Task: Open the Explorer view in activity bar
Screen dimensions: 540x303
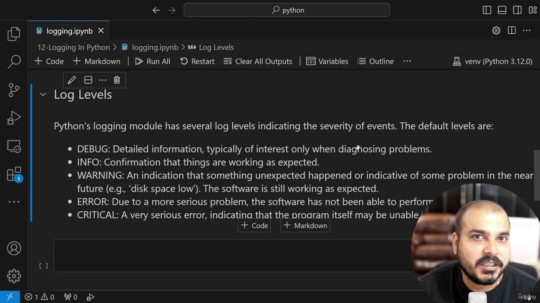Action: coord(14,34)
